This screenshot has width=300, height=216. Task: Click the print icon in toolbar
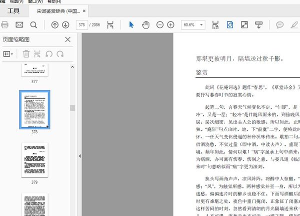click(5, 25)
